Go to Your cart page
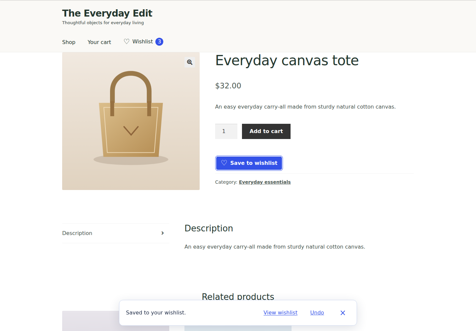Screen dimensions: 476x331 (99, 42)
